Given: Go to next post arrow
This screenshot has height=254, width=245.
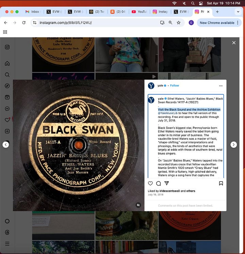Looking at the screenshot, I should (233, 144).
